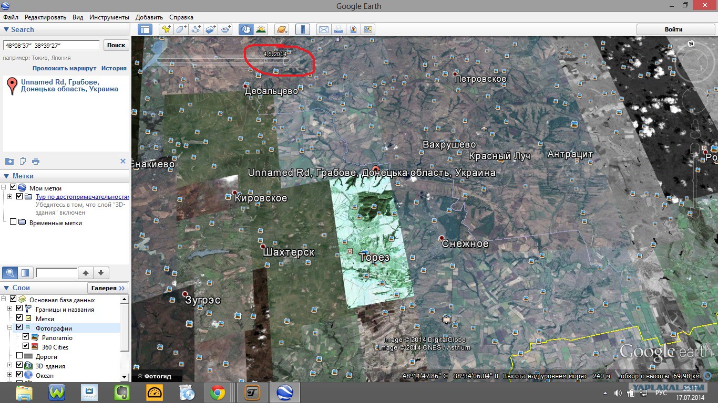The width and height of the screenshot is (718, 403).
Task: Open the Evernote taskbar icon
Action: pyautogui.click(x=121, y=392)
